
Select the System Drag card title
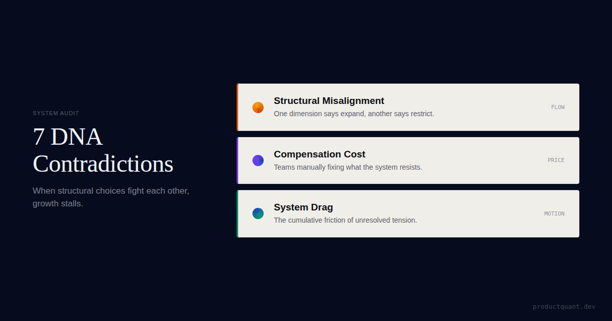(303, 207)
